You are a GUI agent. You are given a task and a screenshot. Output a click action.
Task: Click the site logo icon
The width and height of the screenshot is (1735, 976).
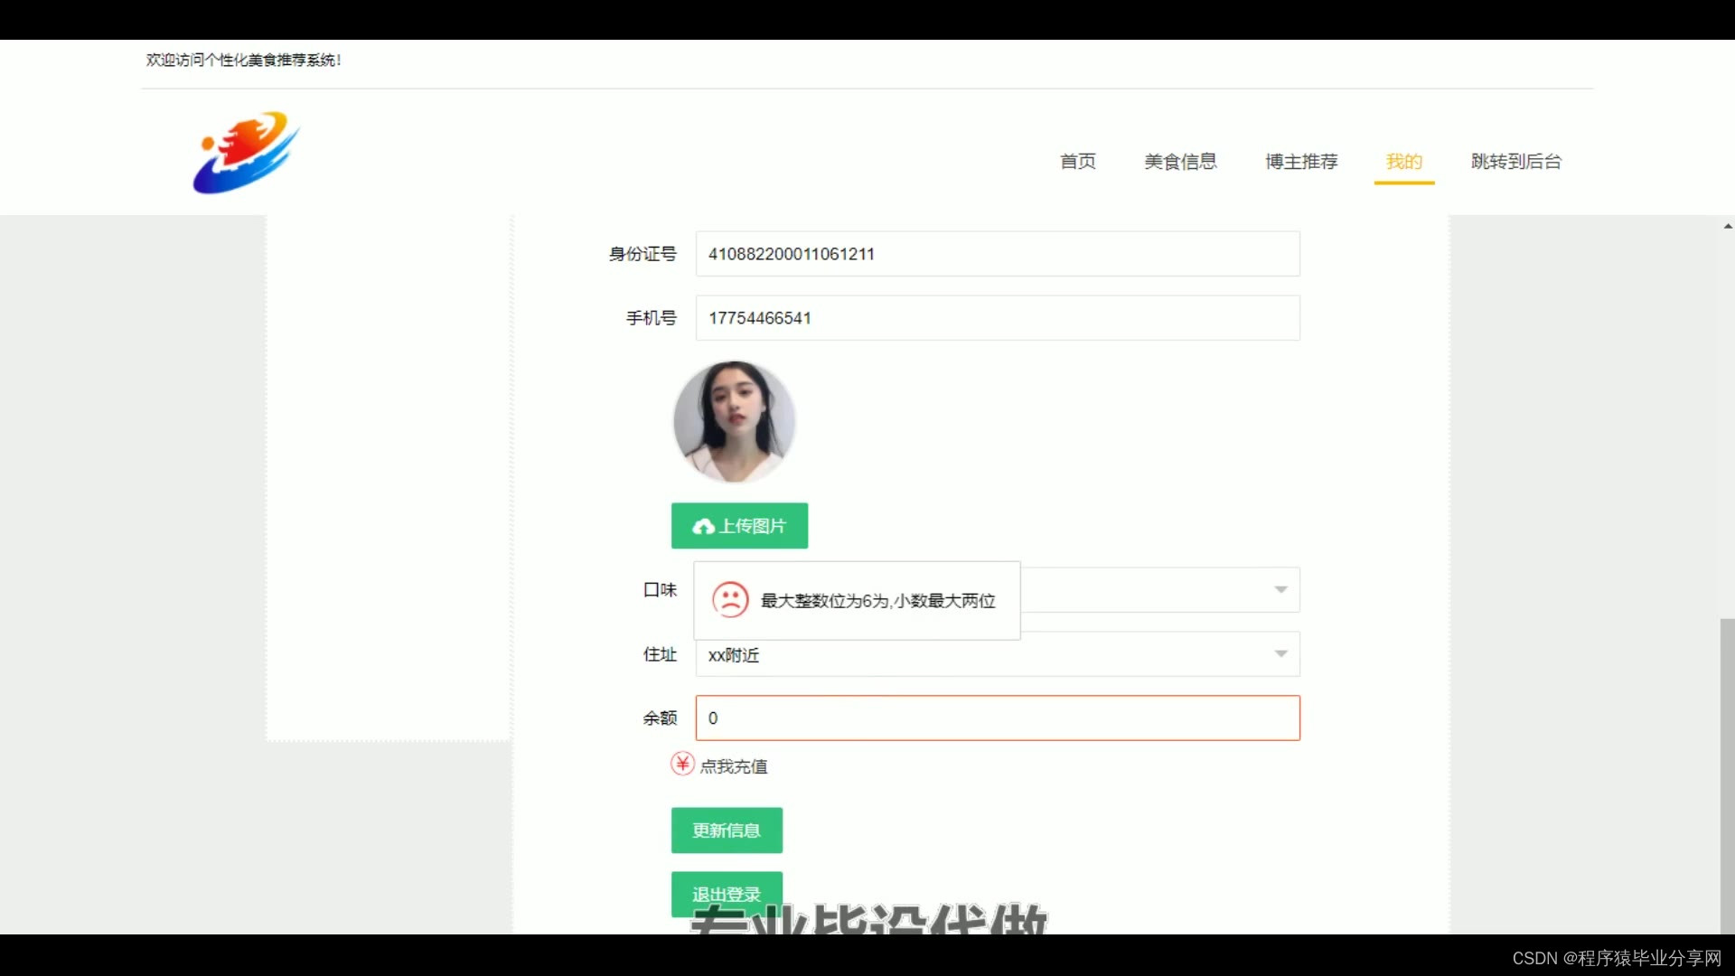coord(246,153)
